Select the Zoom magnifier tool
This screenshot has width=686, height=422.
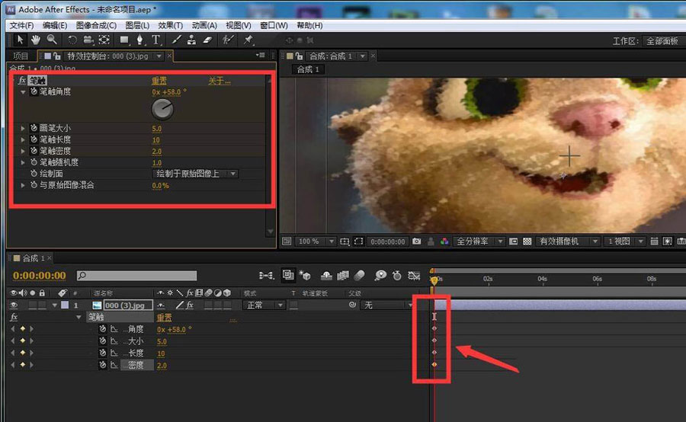pyautogui.click(x=51, y=40)
